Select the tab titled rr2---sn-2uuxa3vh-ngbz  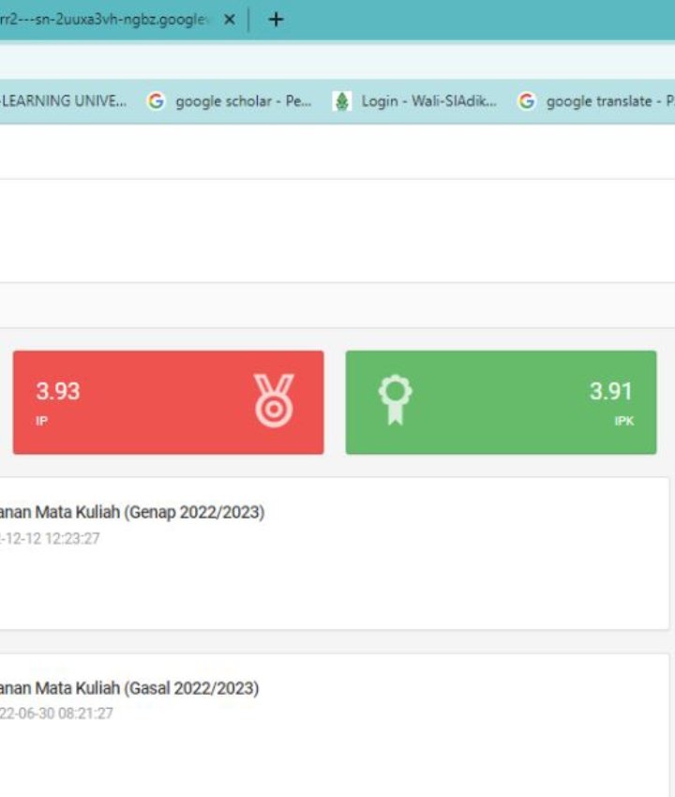click(104, 20)
